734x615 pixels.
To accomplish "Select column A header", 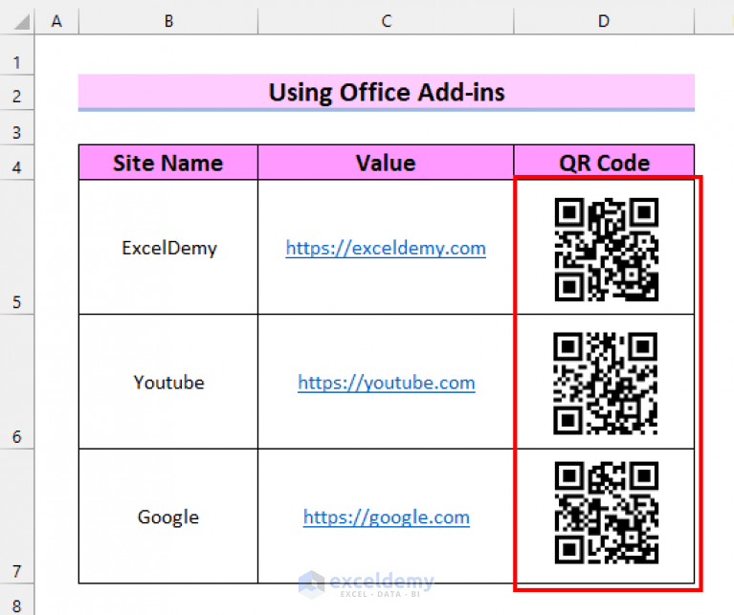I will 56,21.
